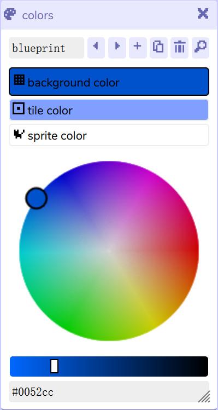Close the colors panel
The width and height of the screenshot is (218, 410).
click(x=203, y=14)
